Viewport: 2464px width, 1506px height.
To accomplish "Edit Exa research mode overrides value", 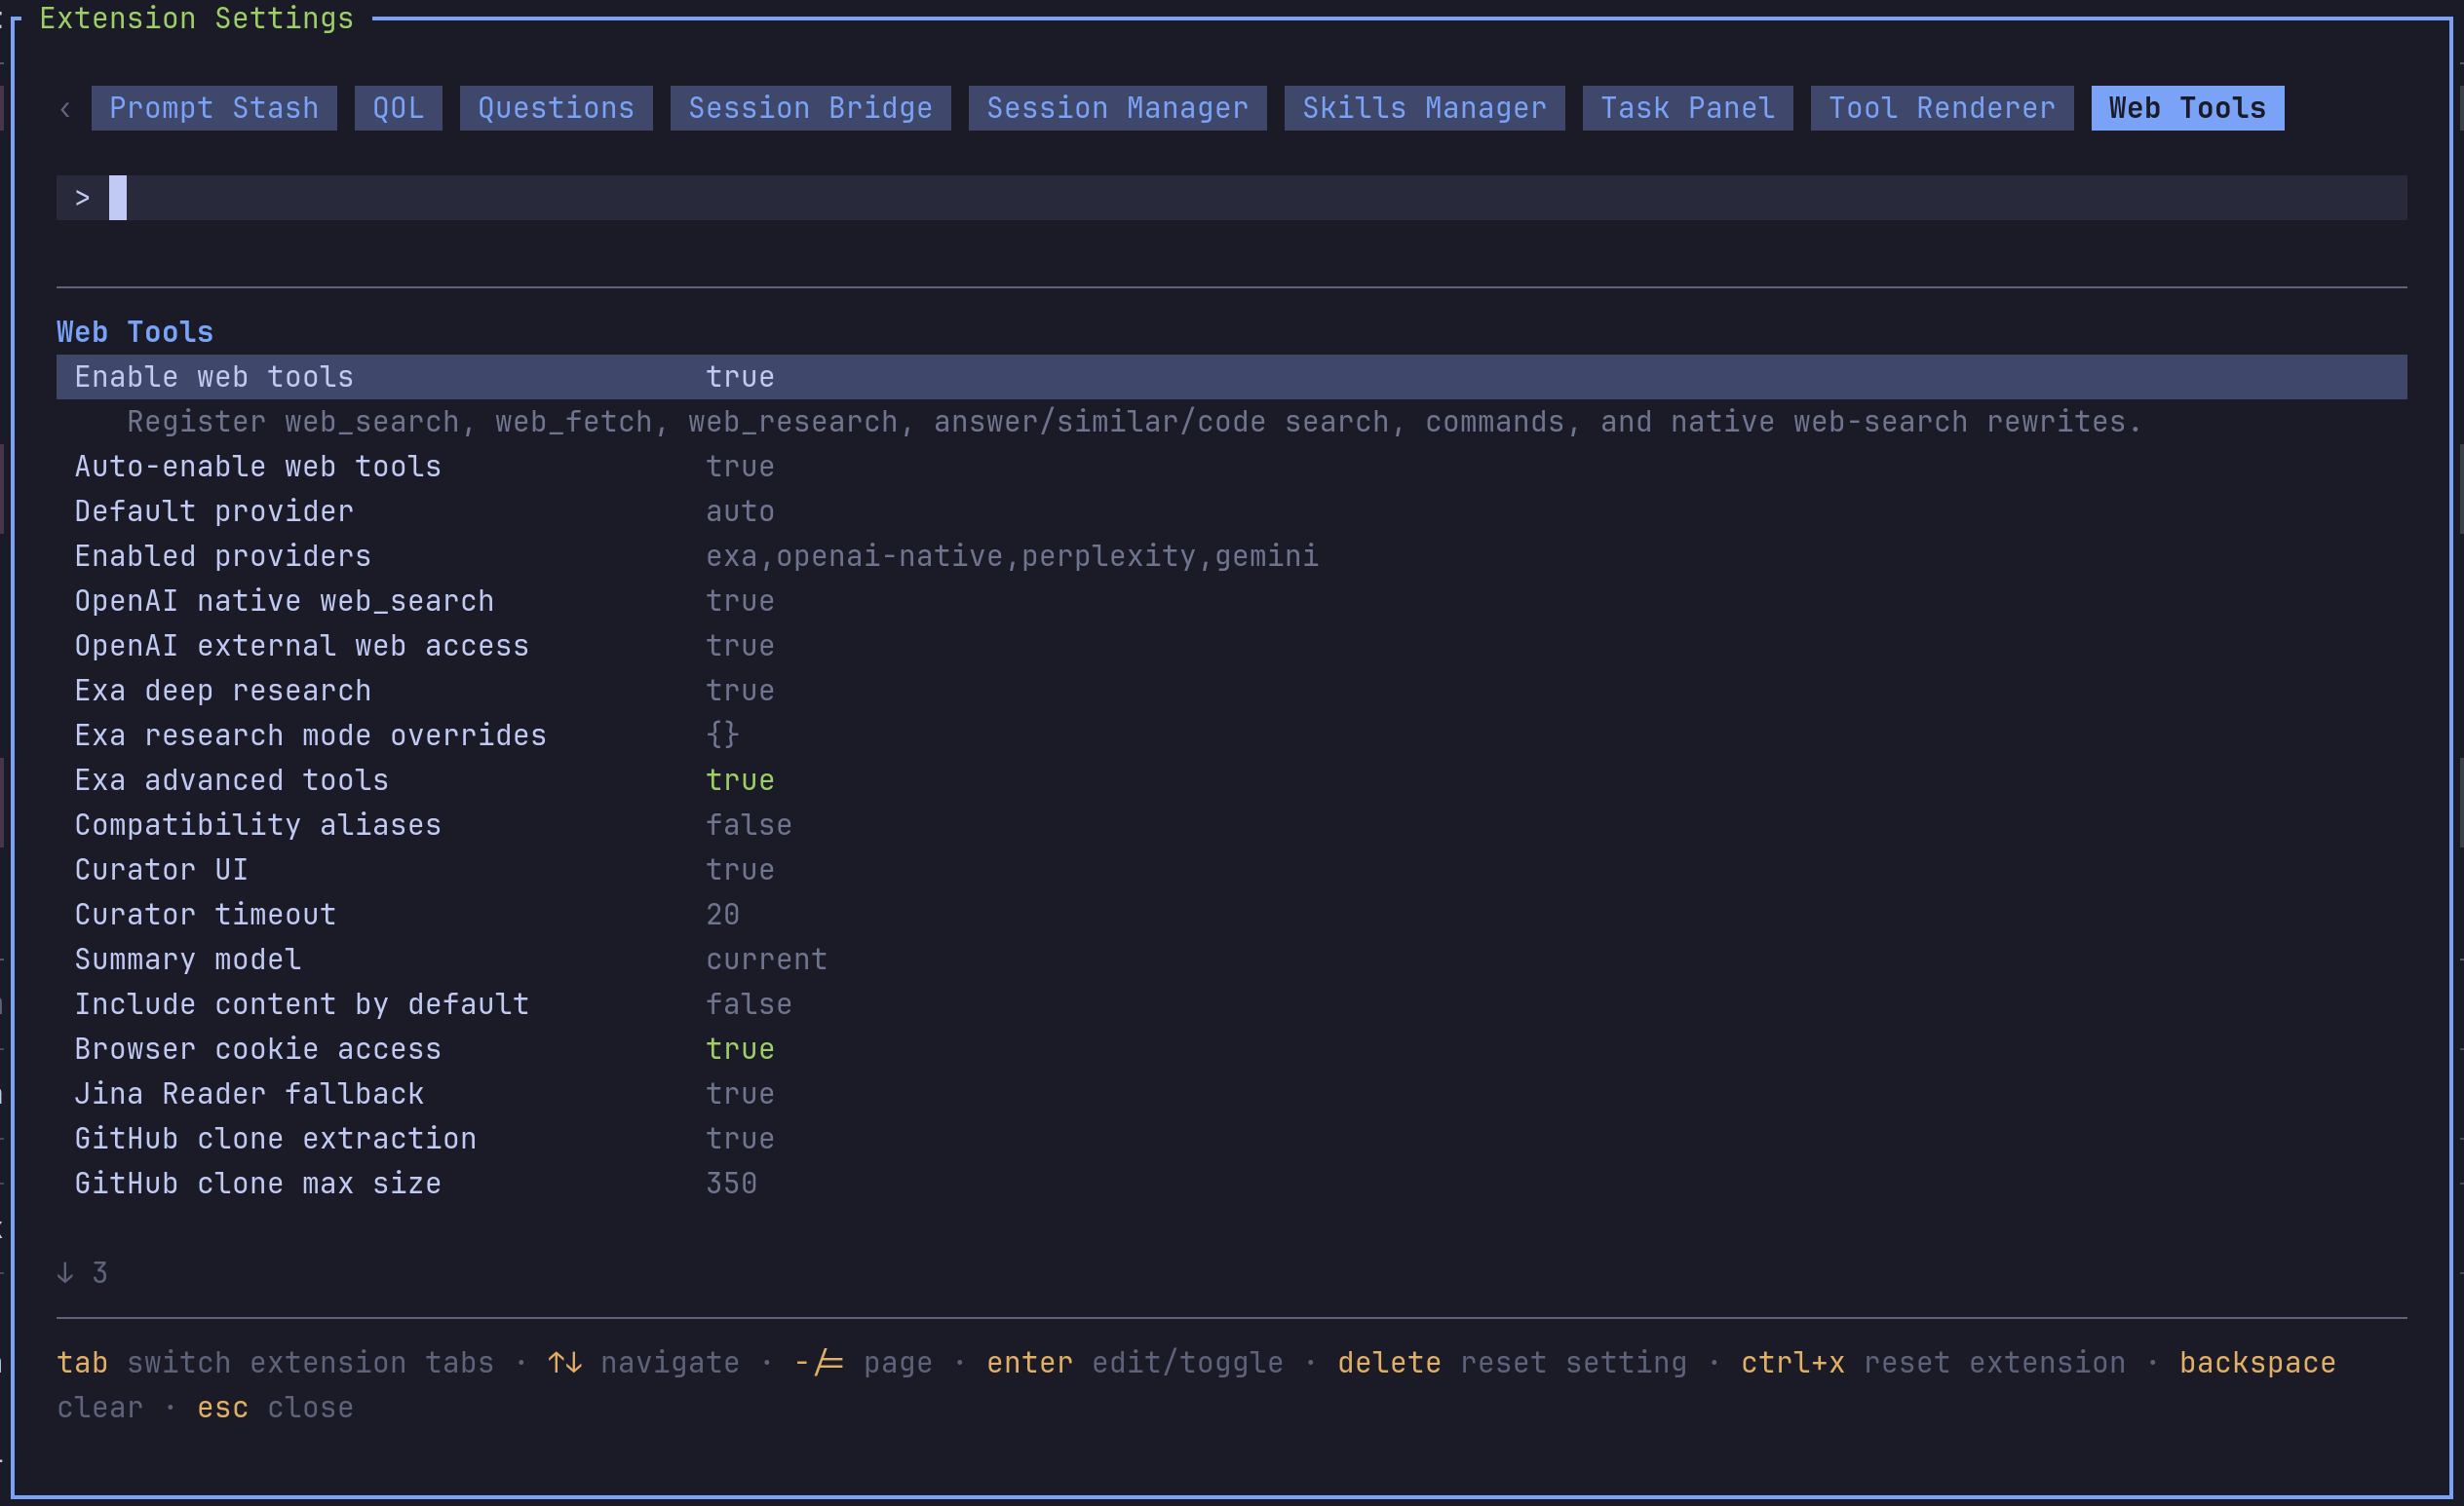I will click(722, 735).
